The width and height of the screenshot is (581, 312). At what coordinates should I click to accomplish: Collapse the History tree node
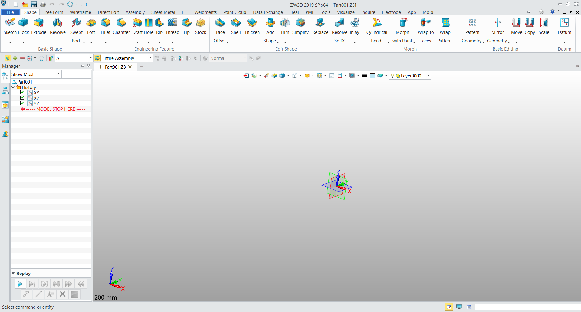coord(13,87)
